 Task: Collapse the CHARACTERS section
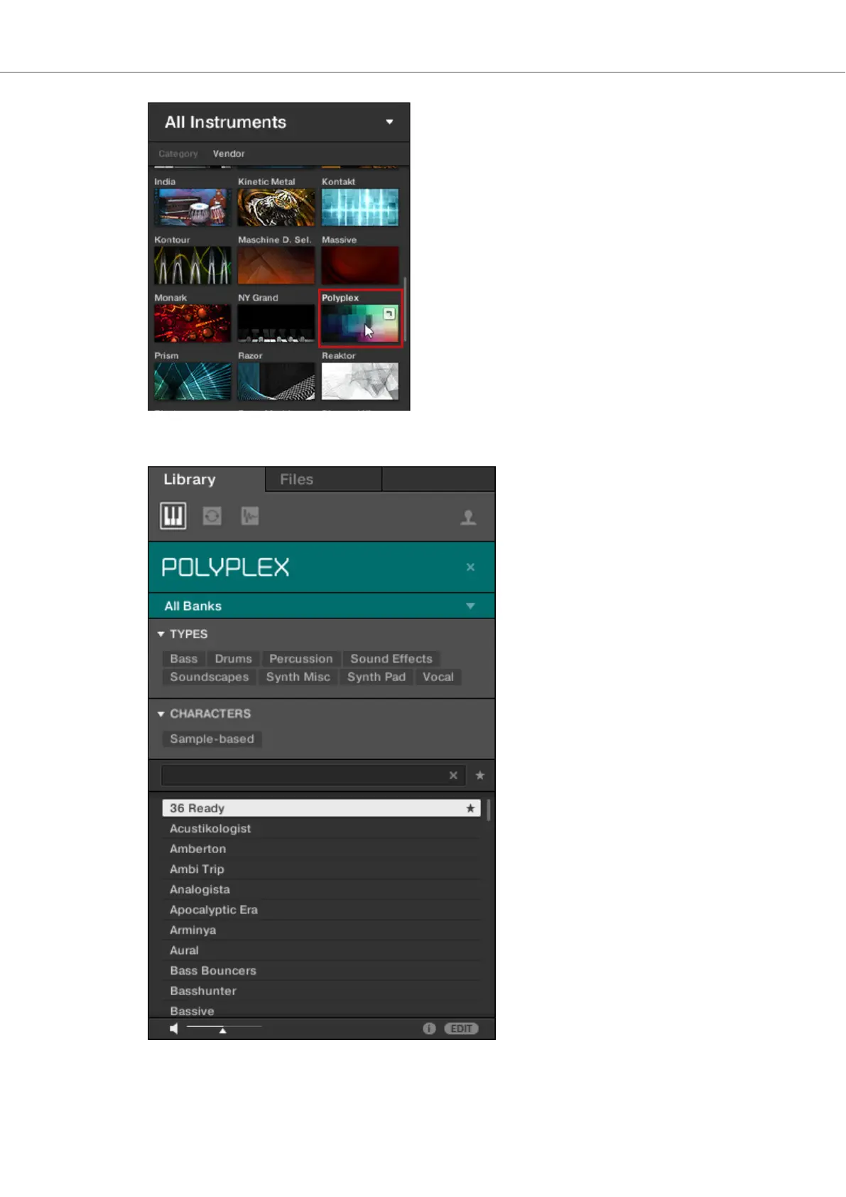click(161, 714)
